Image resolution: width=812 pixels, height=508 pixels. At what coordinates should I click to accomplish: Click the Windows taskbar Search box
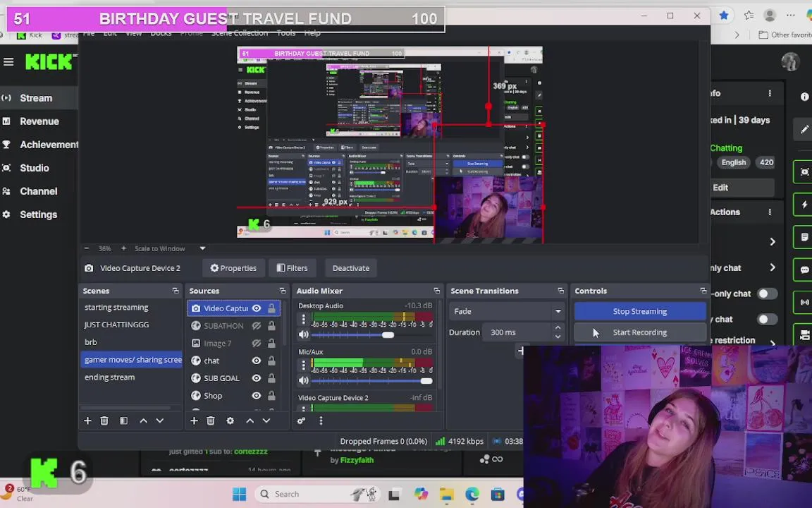[x=317, y=494]
